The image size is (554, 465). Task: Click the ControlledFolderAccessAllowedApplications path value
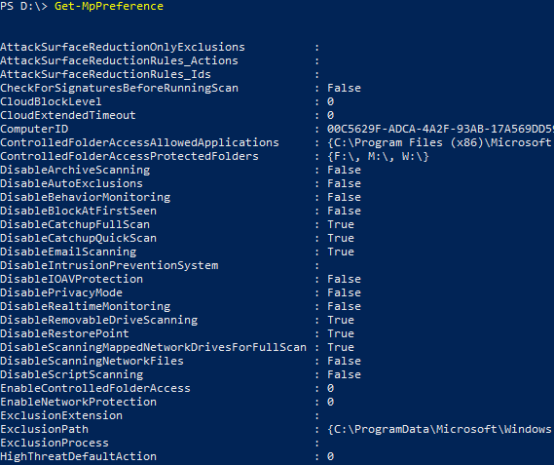[x=440, y=142]
